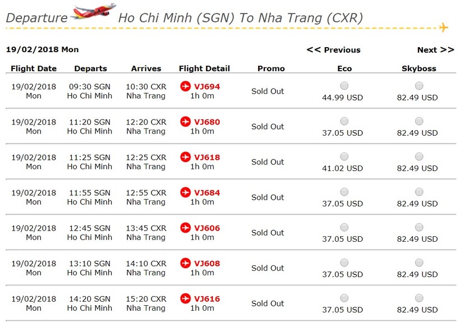This screenshot has height=322, width=460.
Task: Click the red plane icon beside VJ606
Action: (186, 228)
